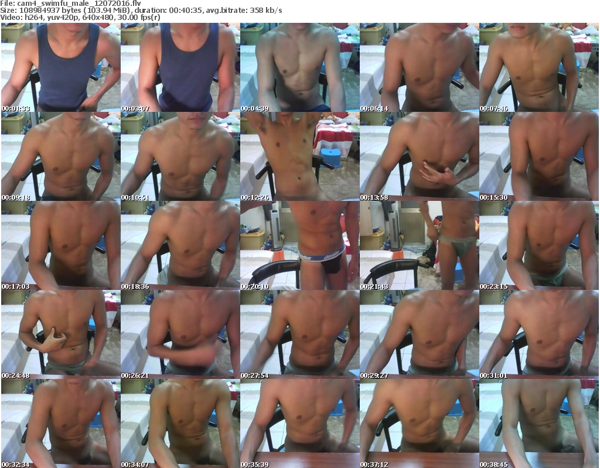Click the frame stamped 00:10:51
600x468 pixels.
(x=180, y=156)
